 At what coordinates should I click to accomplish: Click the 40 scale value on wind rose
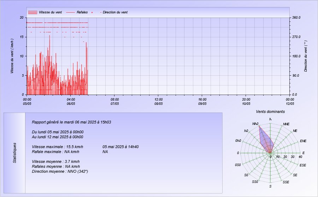click(300, 157)
